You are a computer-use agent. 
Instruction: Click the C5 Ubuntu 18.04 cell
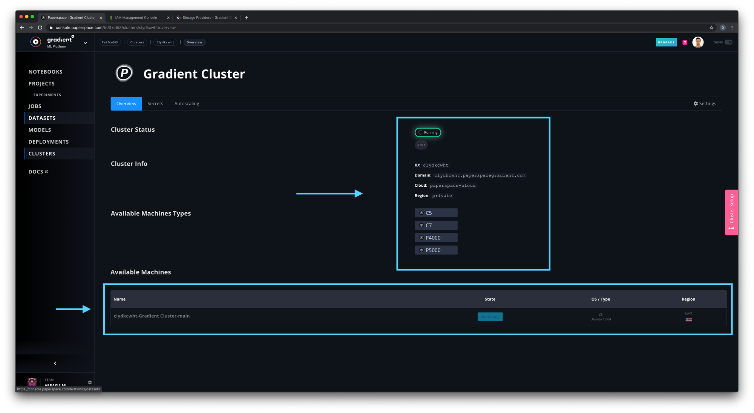pos(601,317)
